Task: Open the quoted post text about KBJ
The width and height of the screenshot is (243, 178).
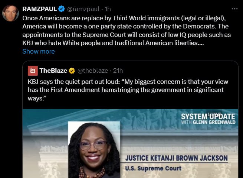Action: coord(128,90)
